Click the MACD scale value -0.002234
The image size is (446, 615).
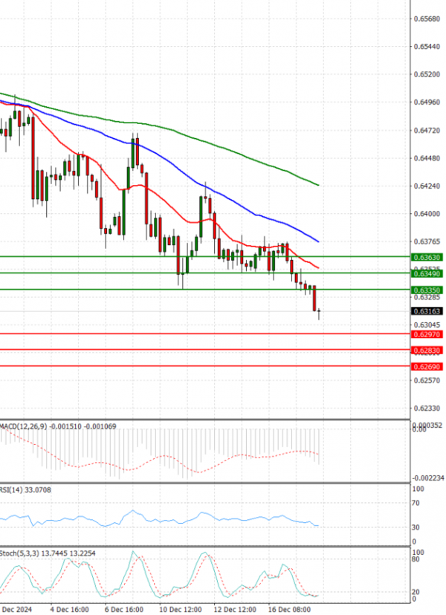coord(428,478)
